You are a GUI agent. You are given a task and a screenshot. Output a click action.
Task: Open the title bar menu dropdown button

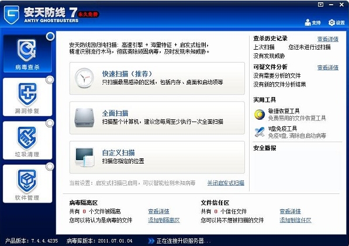coord(320,4)
